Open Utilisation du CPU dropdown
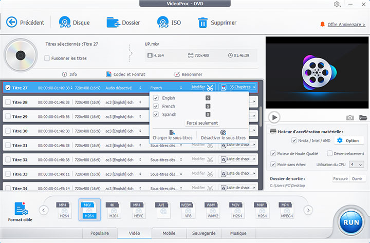The height and width of the screenshot is (243, 370). (x=356, y=165)
